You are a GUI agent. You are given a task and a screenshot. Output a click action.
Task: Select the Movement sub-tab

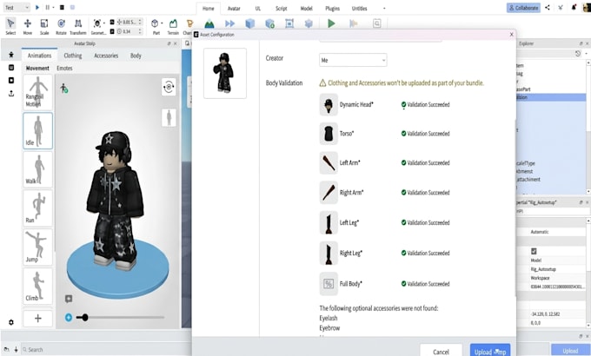click(x=37, y=69)
